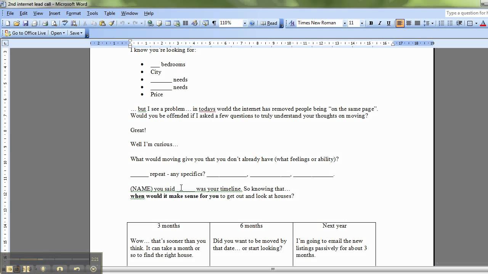Open the Zoom 110% dropdown

(x=244, y=23)
